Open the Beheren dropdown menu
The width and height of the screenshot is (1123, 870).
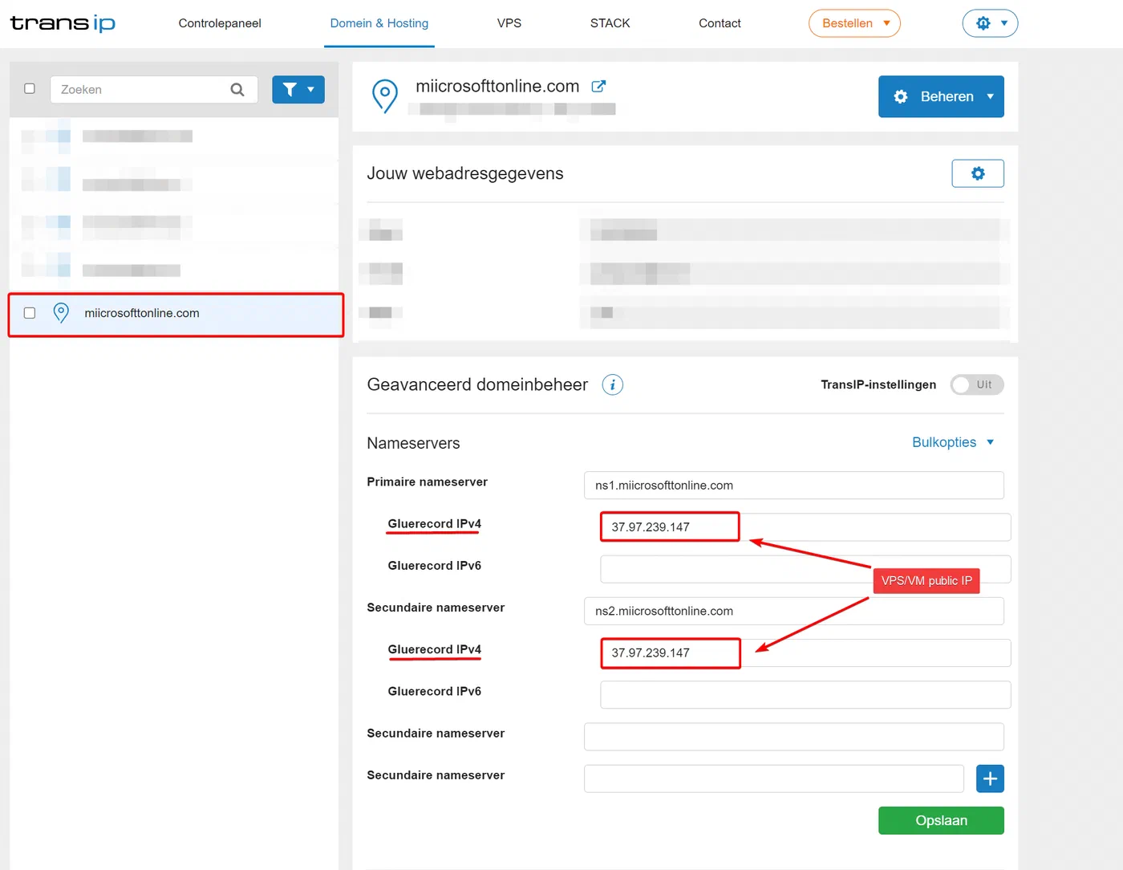[x=941, y=96]
